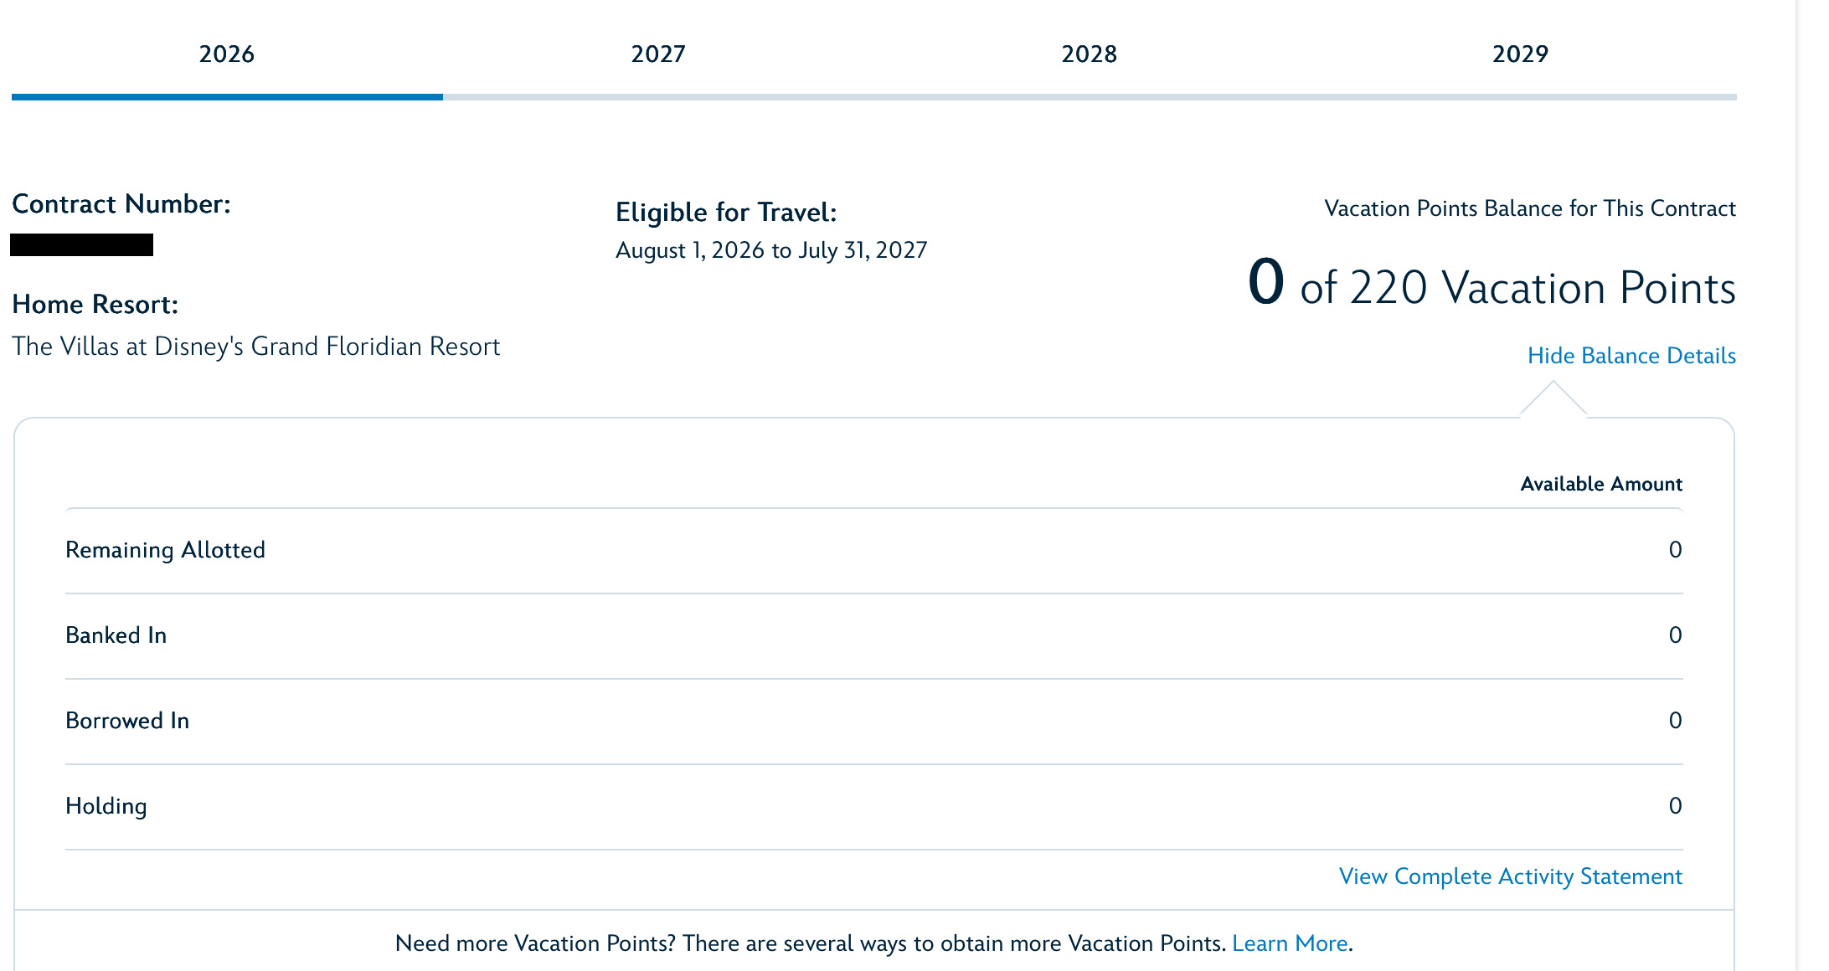This screenshot has height=971, width=1829.
Task: Click the Holding value 0
Action: point(1675,806)
